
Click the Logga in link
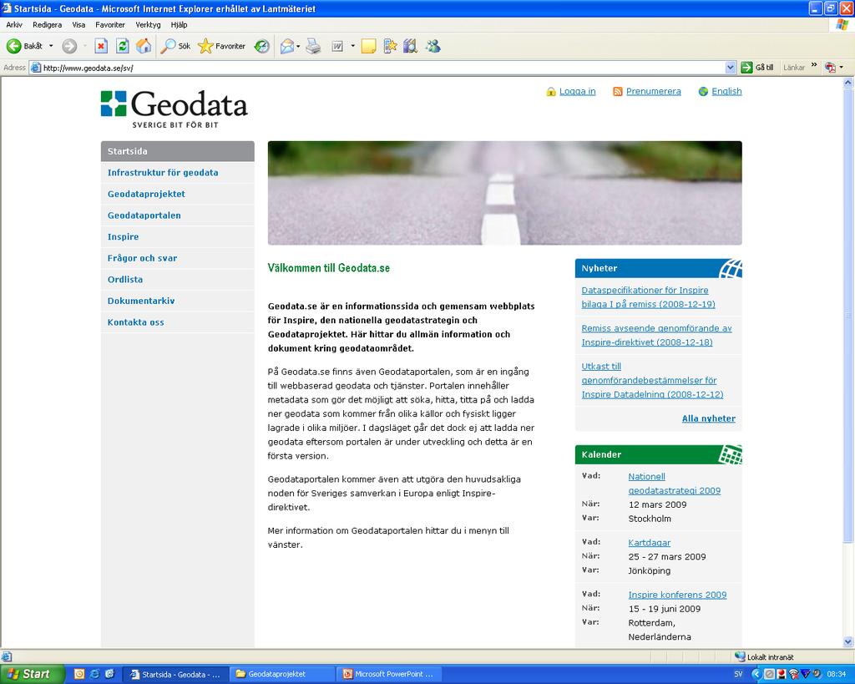pos(577,91)
